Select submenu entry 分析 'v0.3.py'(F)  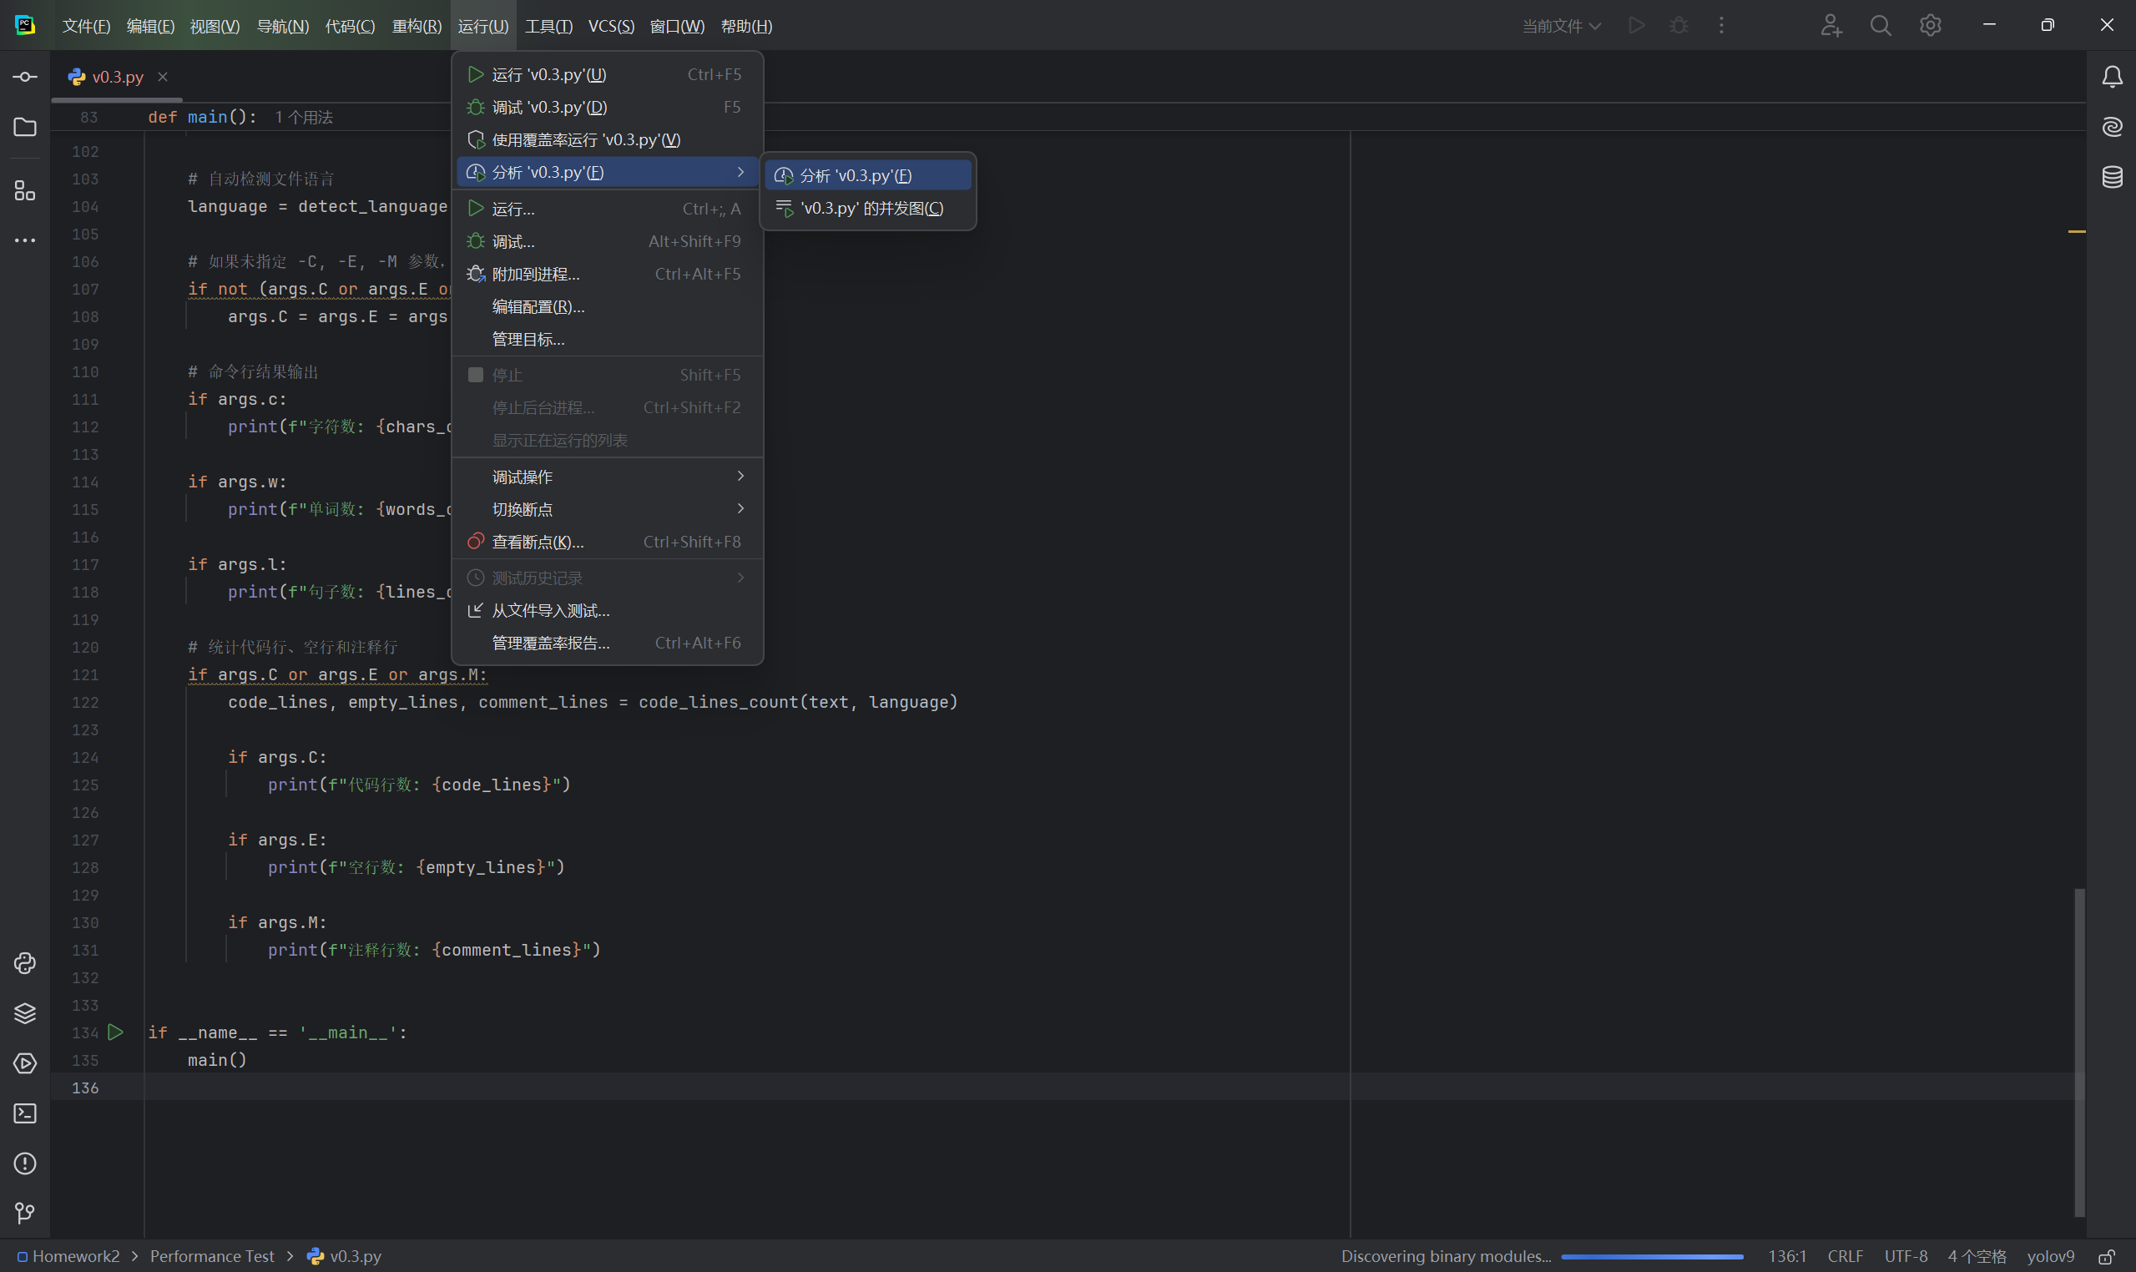868,176
